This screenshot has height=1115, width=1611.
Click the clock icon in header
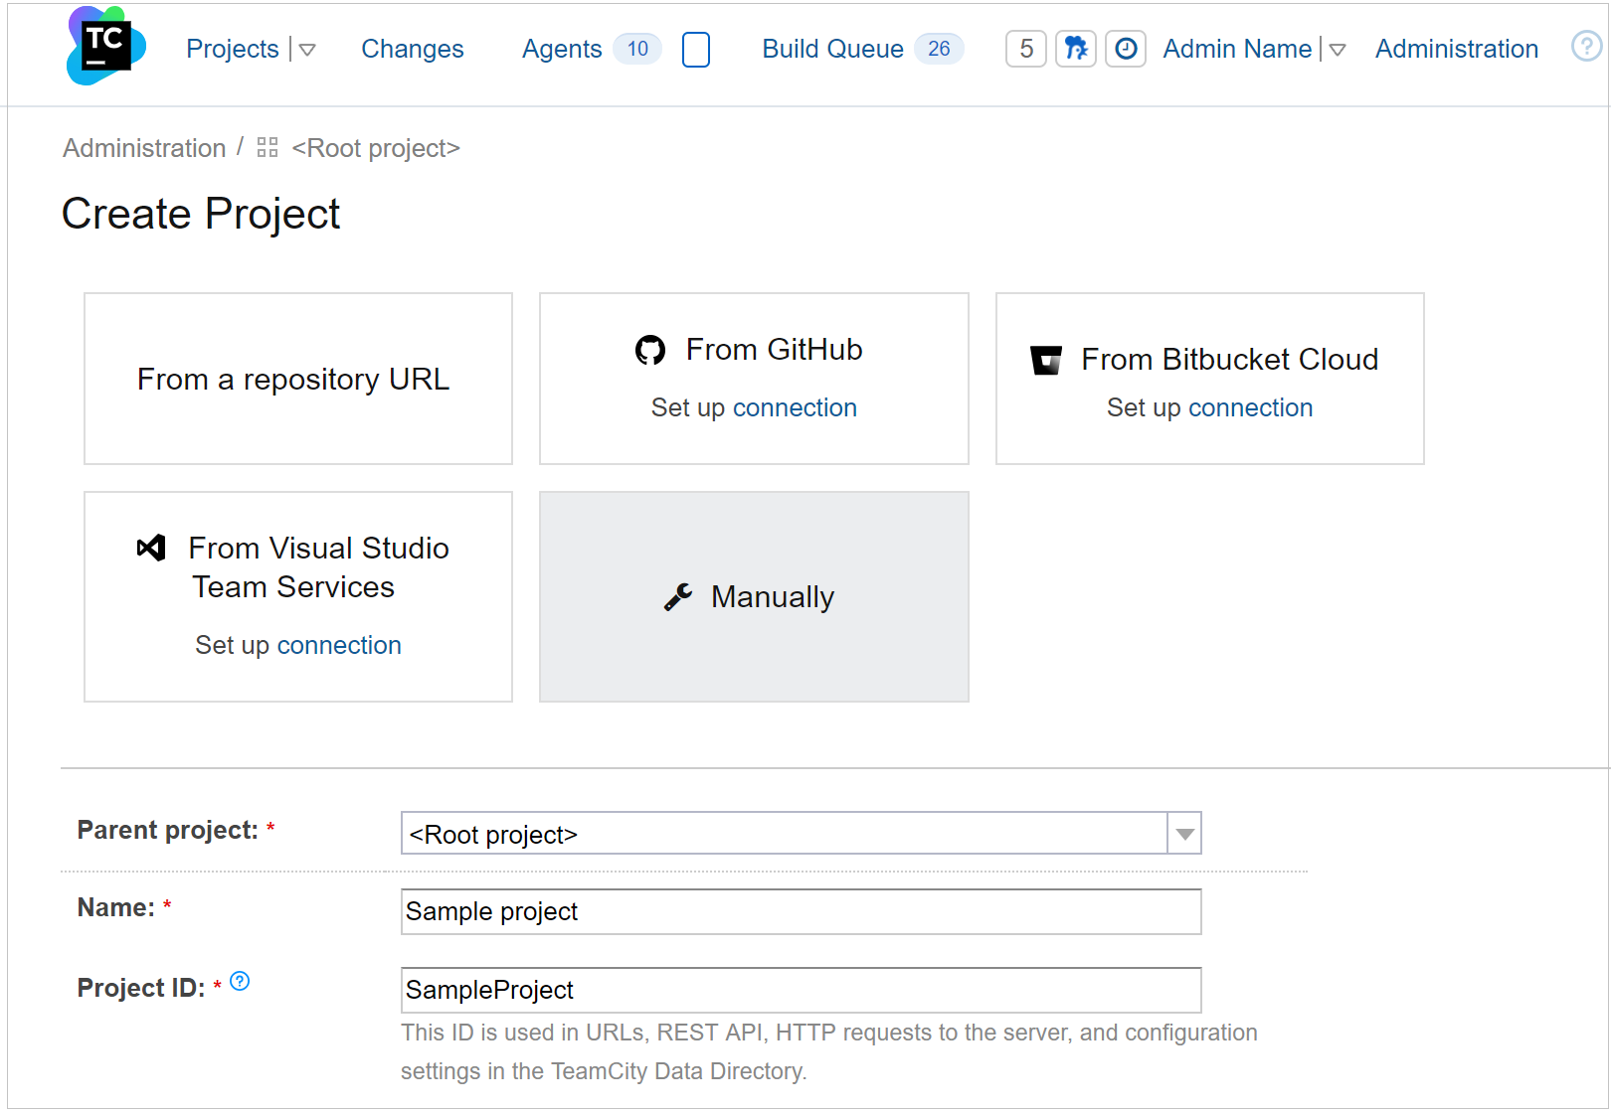1126,49
